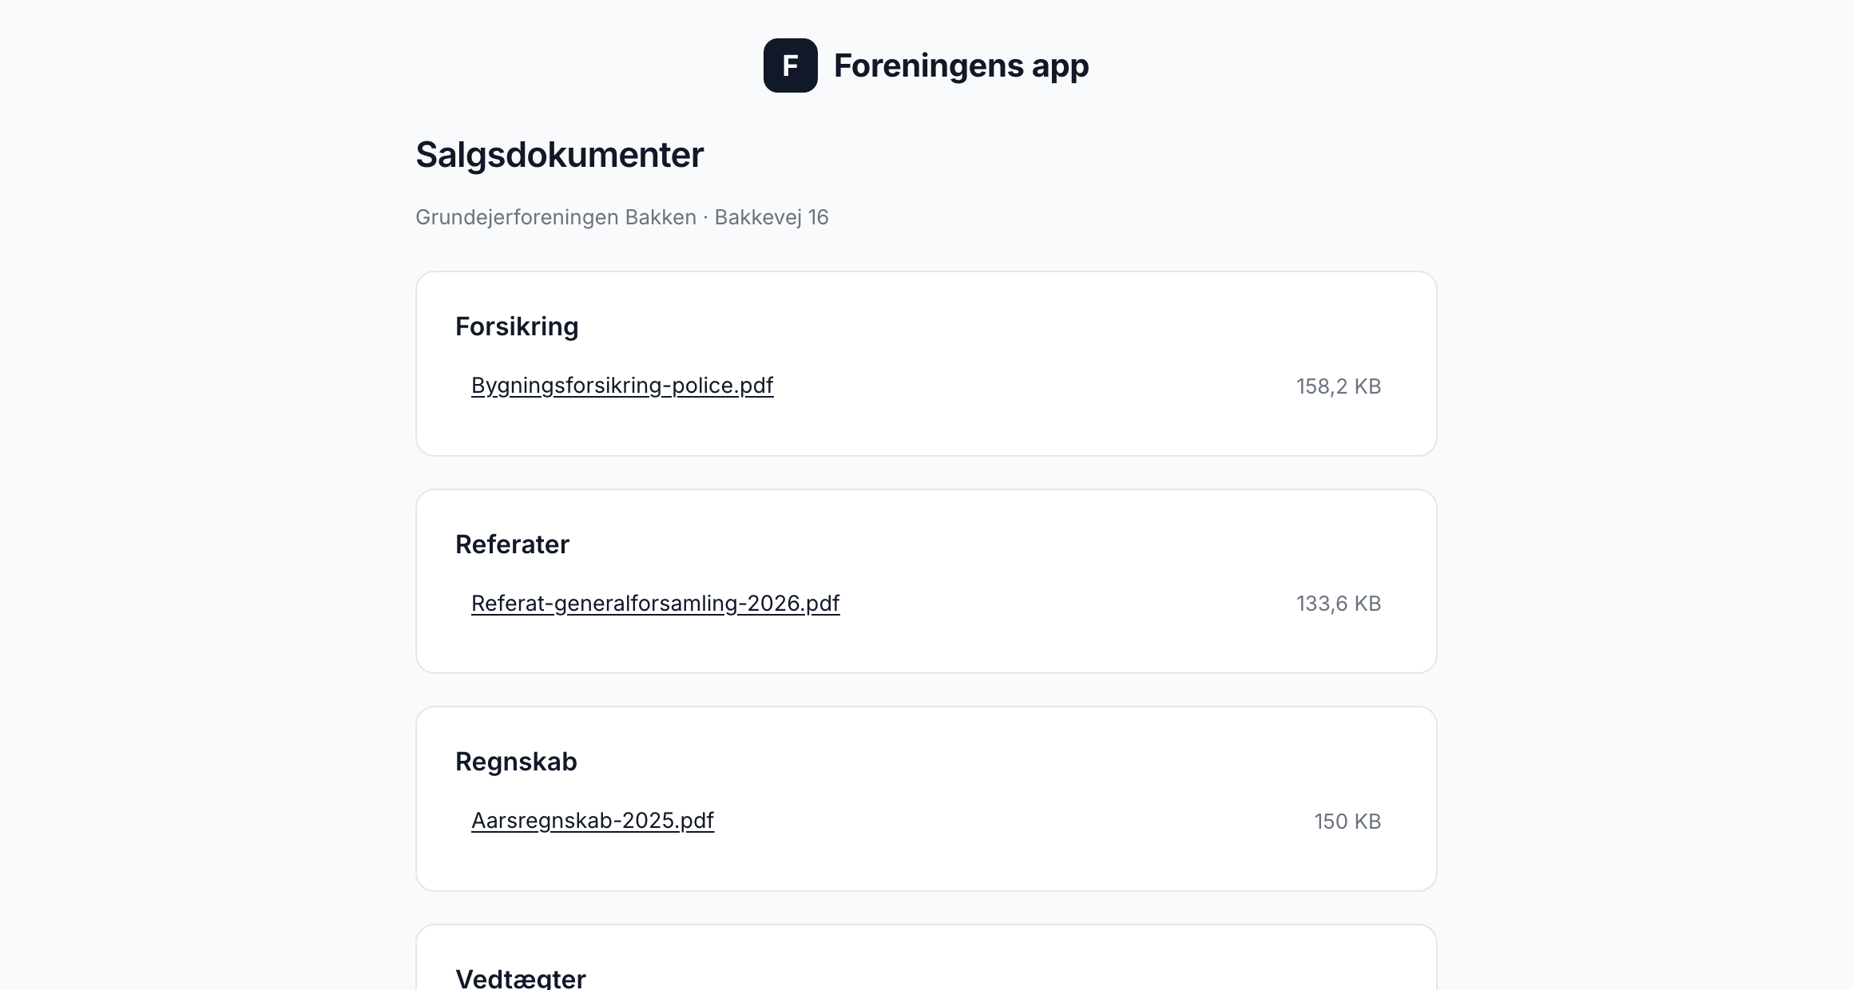Click empty space below Aarsregnskab link in card

pyautogui.click(x=926, y=863)
